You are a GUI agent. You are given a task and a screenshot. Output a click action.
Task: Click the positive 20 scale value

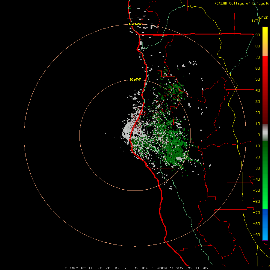pyautogui.click(x=258, y=113)
